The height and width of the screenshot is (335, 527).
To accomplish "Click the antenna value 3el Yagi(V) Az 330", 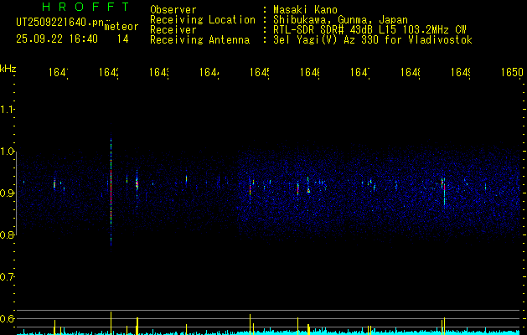I will 328,40.
